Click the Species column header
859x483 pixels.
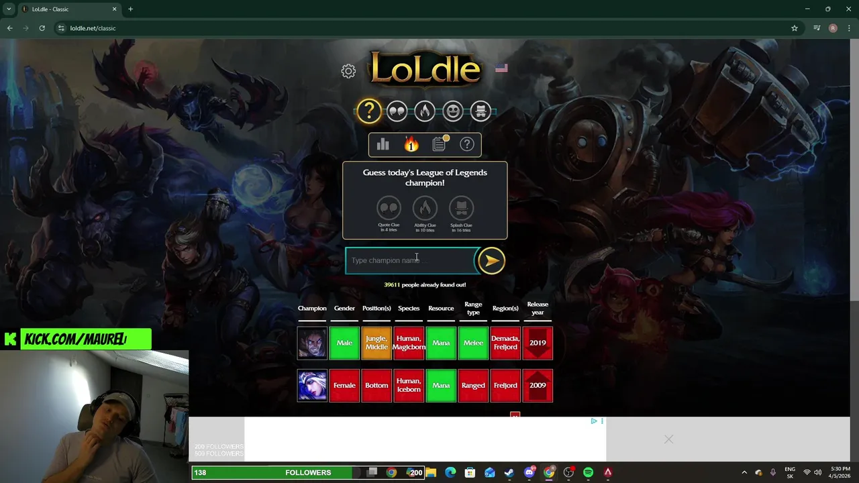(409, 309)
